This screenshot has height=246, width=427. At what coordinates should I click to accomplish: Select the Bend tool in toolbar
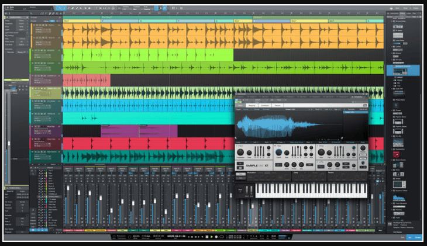point(85,8)
